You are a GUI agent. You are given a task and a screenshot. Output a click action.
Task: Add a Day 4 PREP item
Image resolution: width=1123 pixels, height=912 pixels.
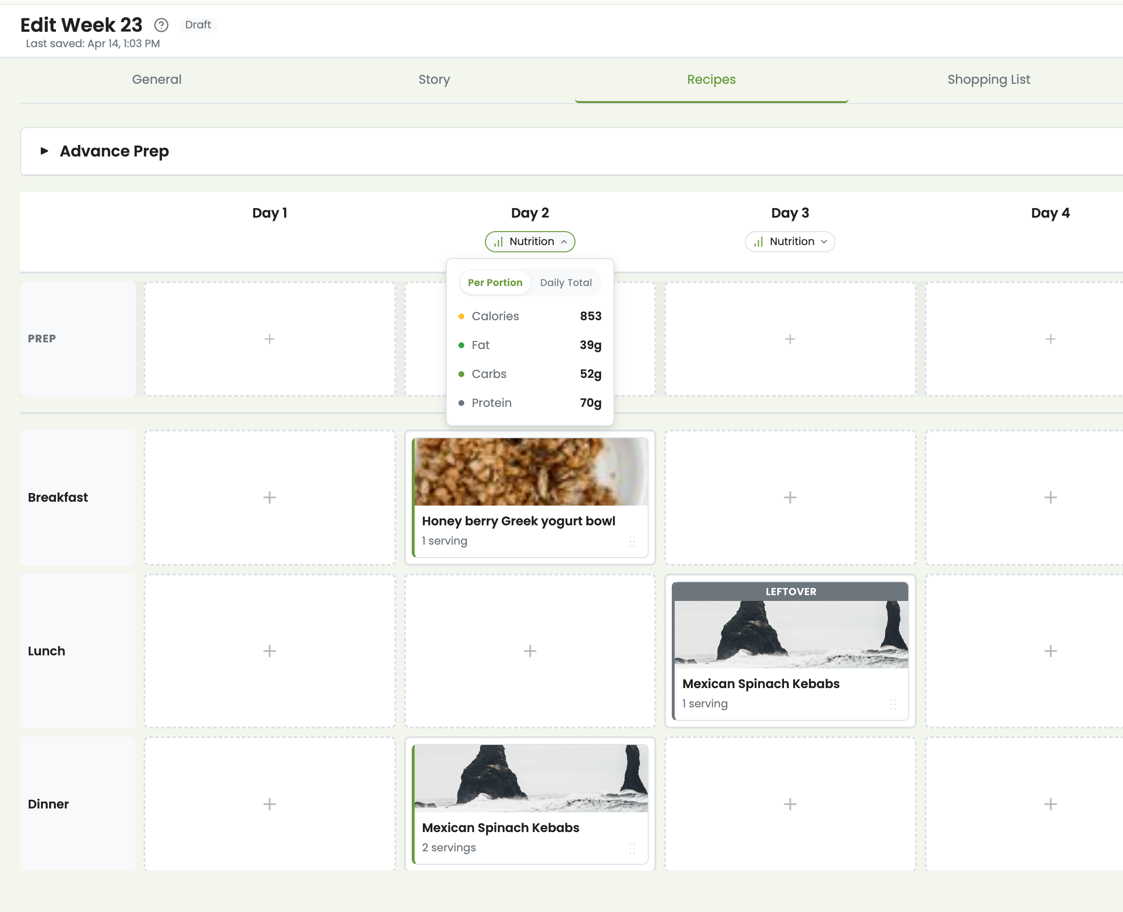pos(1050,339)
